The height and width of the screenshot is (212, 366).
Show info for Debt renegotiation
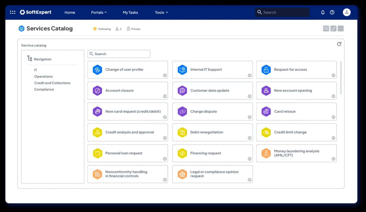(x=250, y=138)
